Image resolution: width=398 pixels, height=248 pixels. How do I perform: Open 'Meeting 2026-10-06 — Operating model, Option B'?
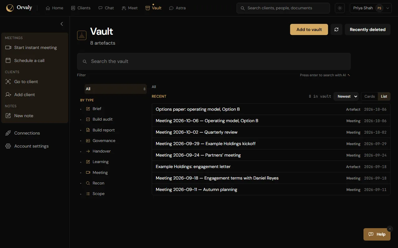coord(271,121)
